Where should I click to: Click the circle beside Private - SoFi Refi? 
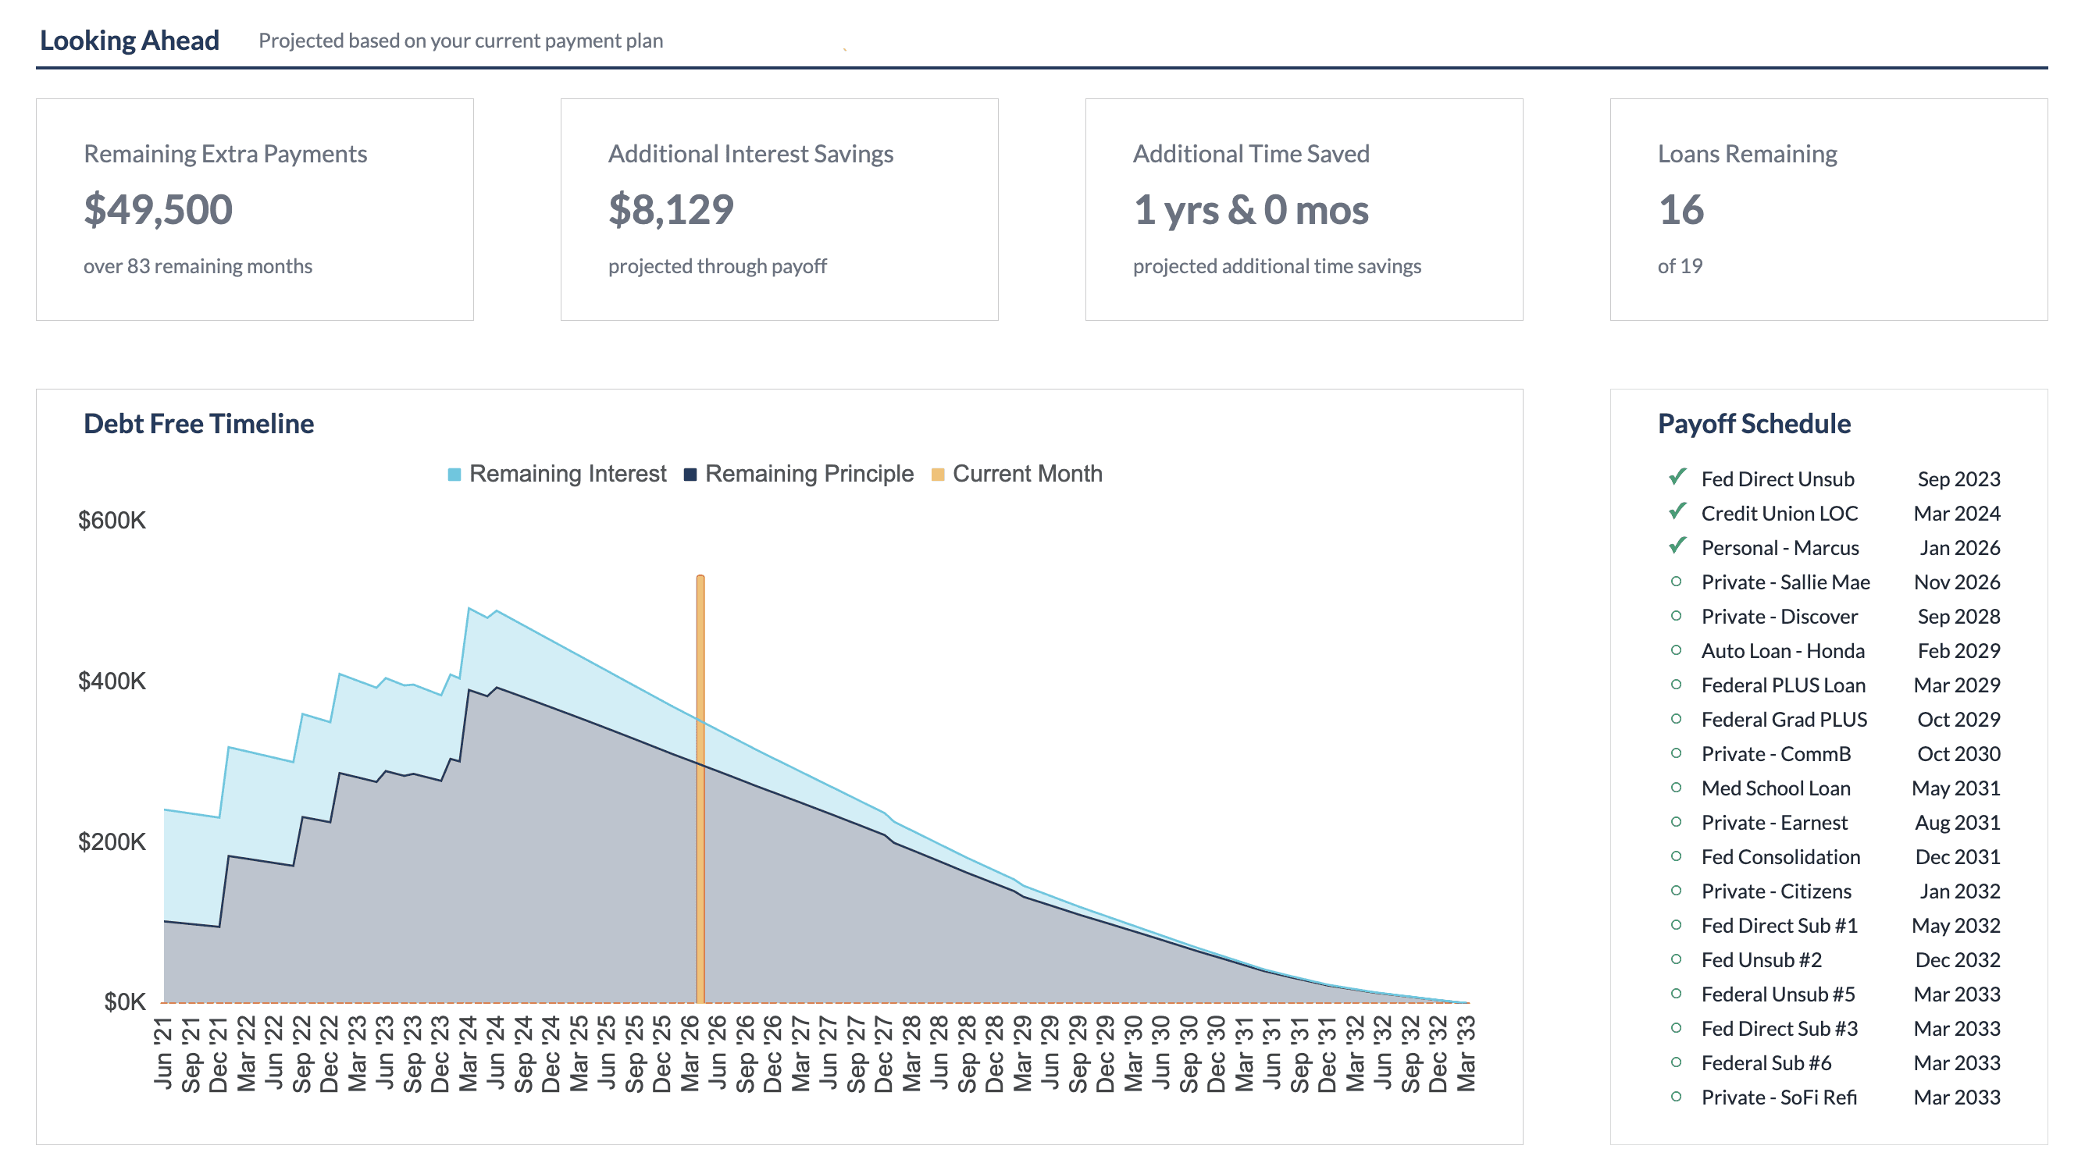(1677, 1098)
